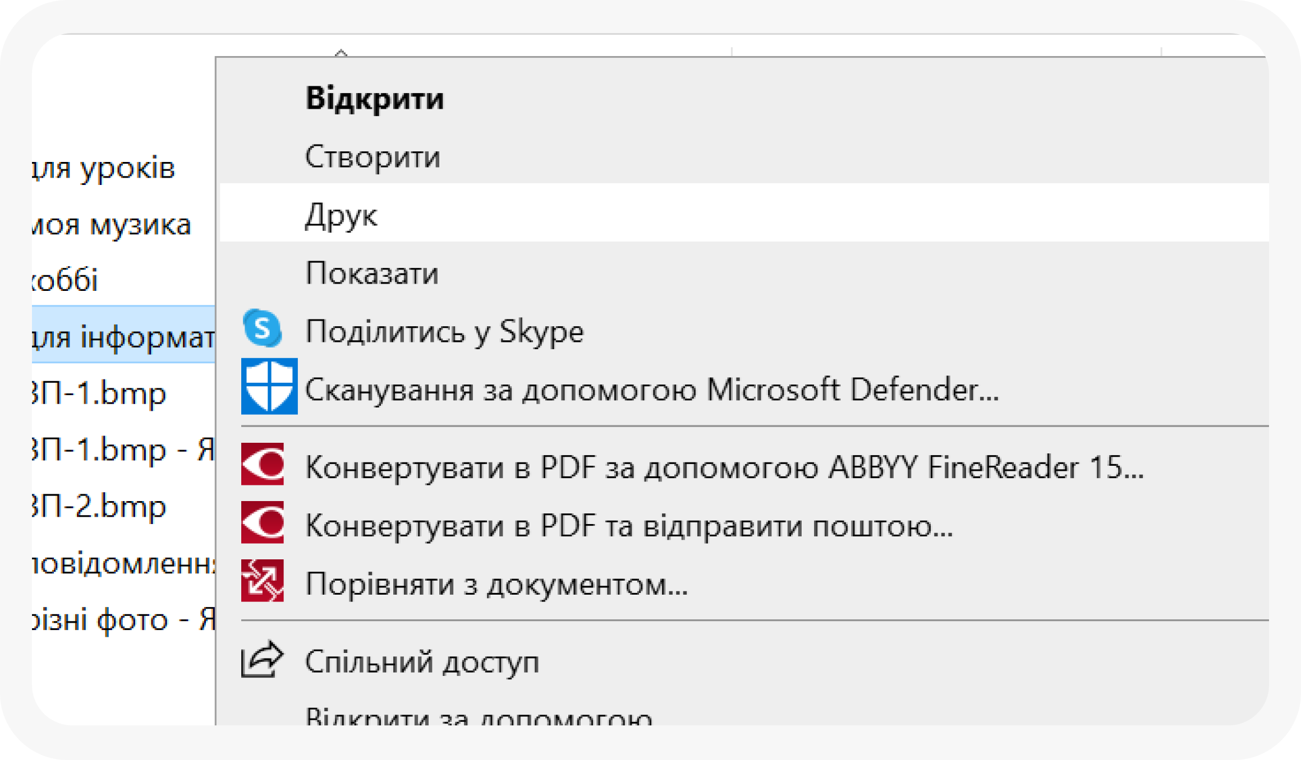Click ABBYY FineReader eye icon for PDF conversion
The height and width of the screenshot is (760, 1301).
tap(263, 465)
